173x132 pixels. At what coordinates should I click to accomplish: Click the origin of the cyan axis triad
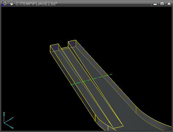pyautogui.click(x=4, y=123)
